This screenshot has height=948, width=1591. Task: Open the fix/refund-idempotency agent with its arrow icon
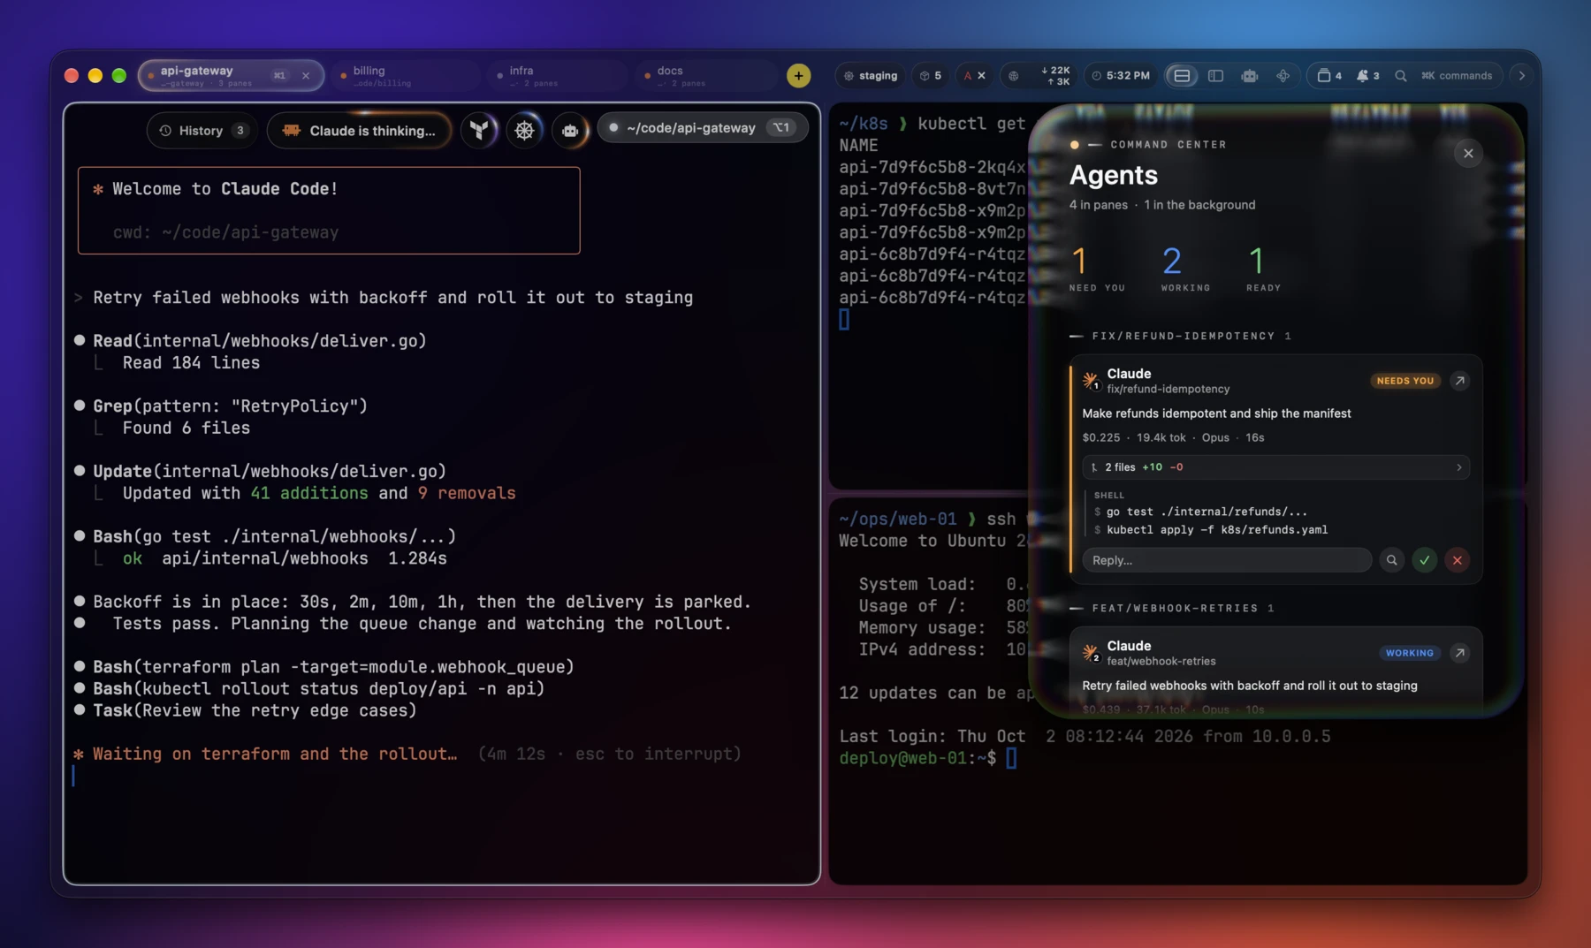pos(1459,381)
